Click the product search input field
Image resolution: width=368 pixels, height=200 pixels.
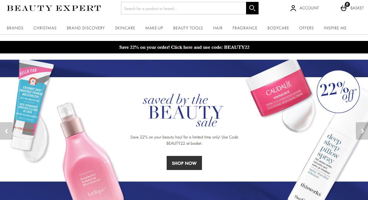[x=184, y=8]
